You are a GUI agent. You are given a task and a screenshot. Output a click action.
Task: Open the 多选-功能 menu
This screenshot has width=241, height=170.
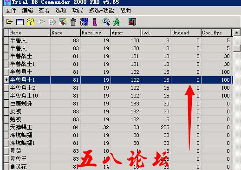coord(102,11)
